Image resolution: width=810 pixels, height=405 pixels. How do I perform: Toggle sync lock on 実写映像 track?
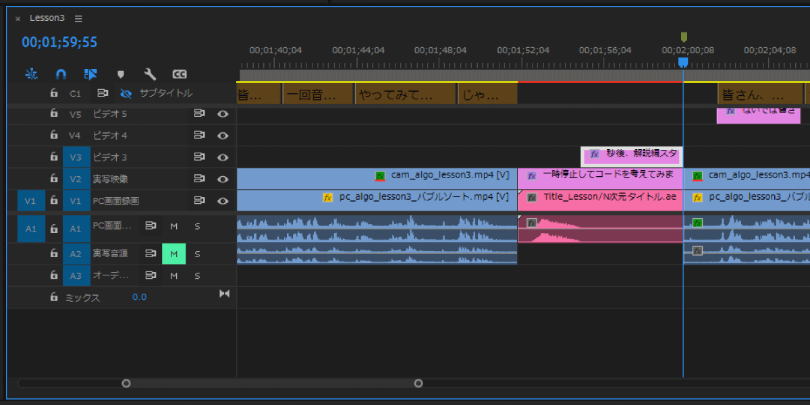(x=200, y=179)
